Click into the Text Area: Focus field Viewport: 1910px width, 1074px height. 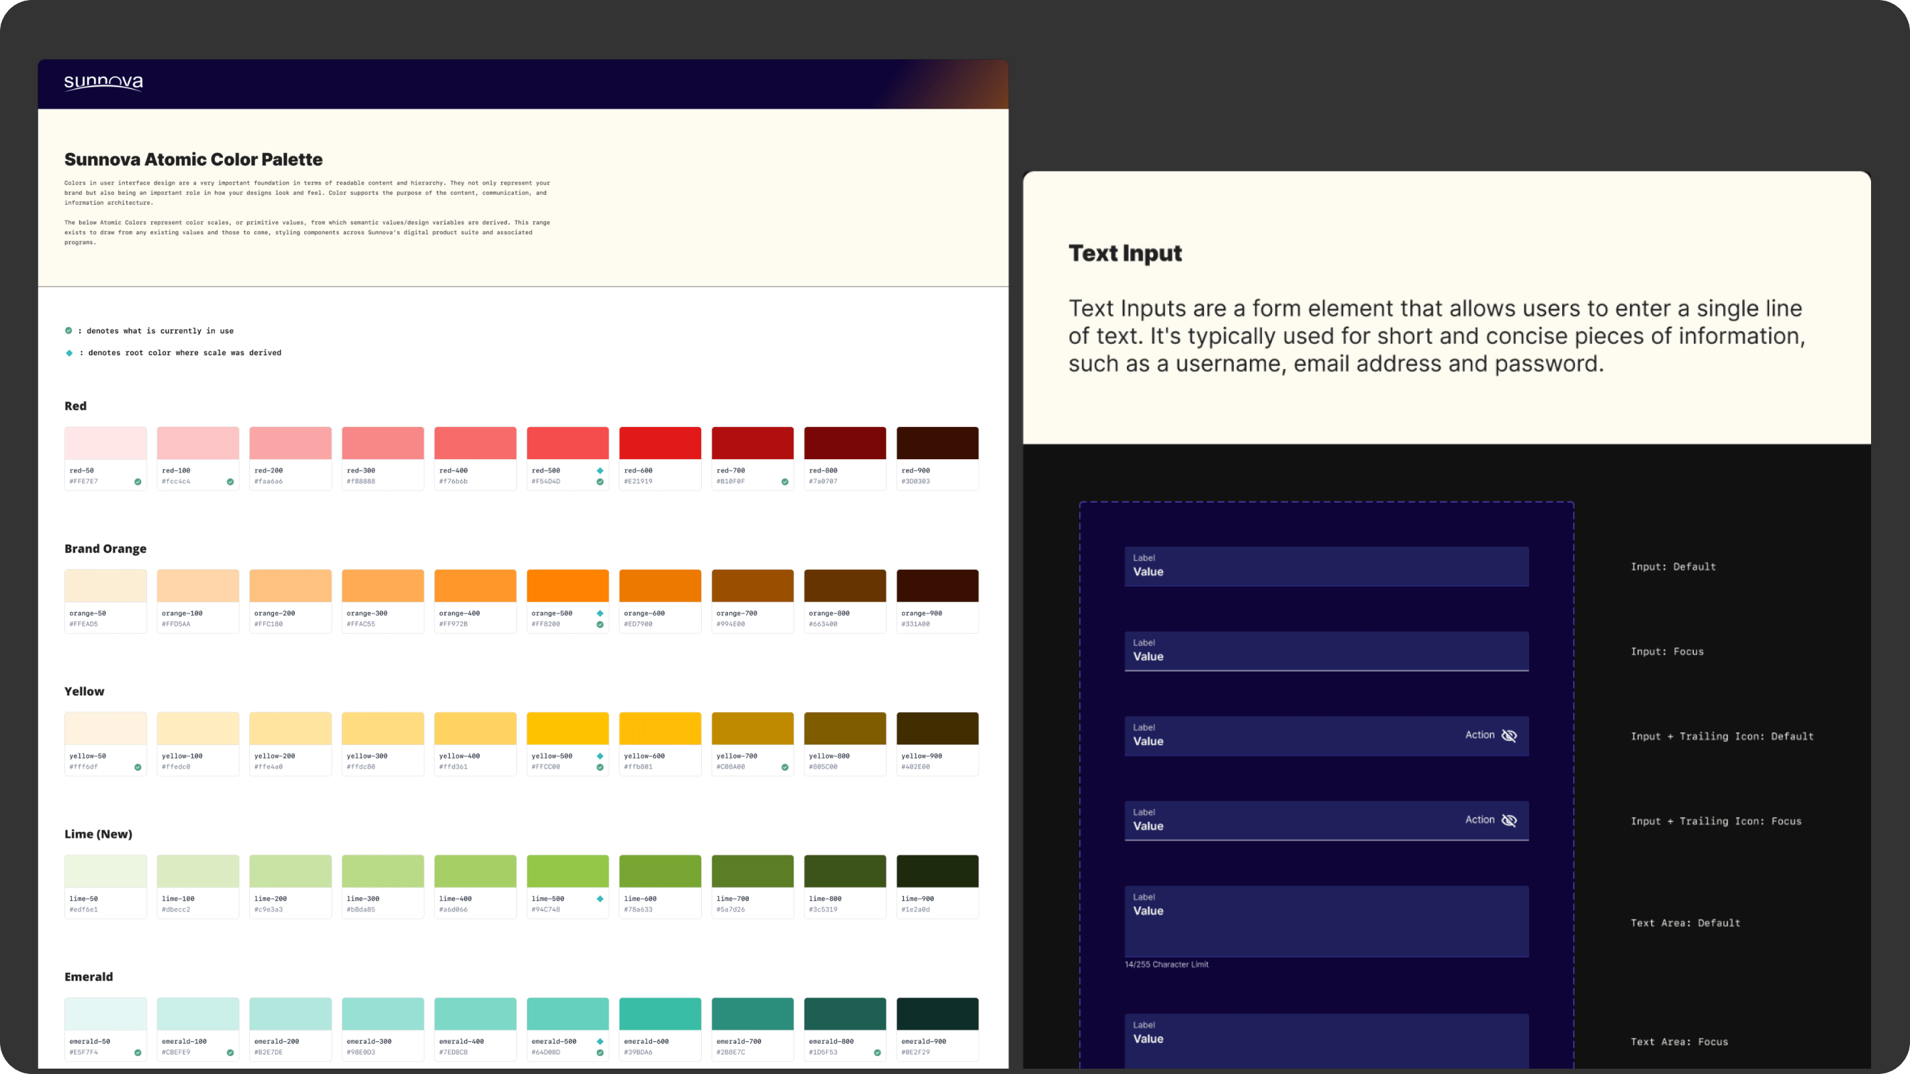pyautogui.click(x=1326, y=1040)
